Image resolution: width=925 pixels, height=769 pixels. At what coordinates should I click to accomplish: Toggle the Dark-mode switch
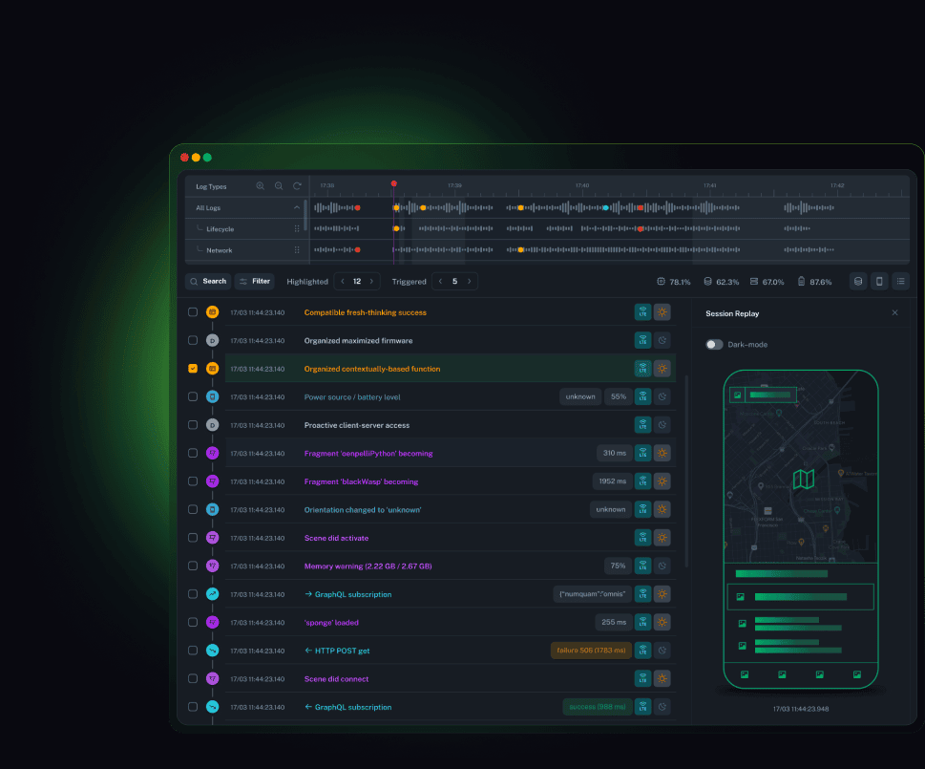tap(714, 345)
